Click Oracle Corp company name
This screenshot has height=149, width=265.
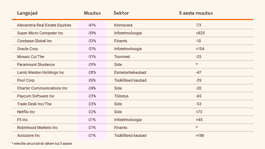click(27, 49)
